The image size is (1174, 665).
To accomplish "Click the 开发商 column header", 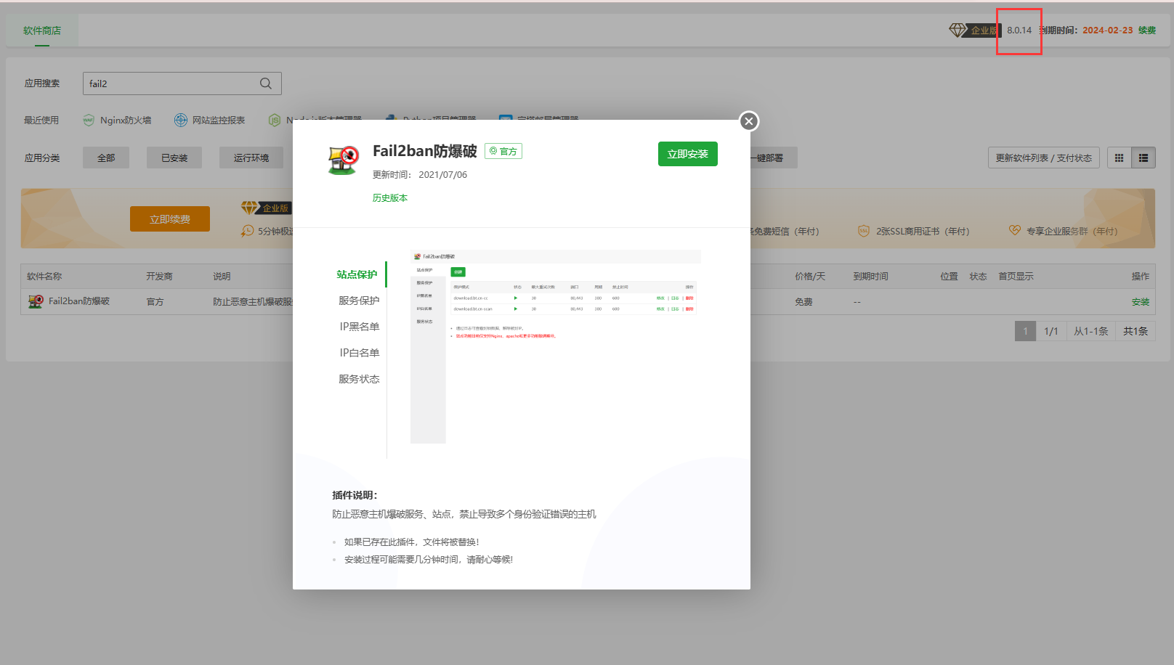I will tap(159, 277).
